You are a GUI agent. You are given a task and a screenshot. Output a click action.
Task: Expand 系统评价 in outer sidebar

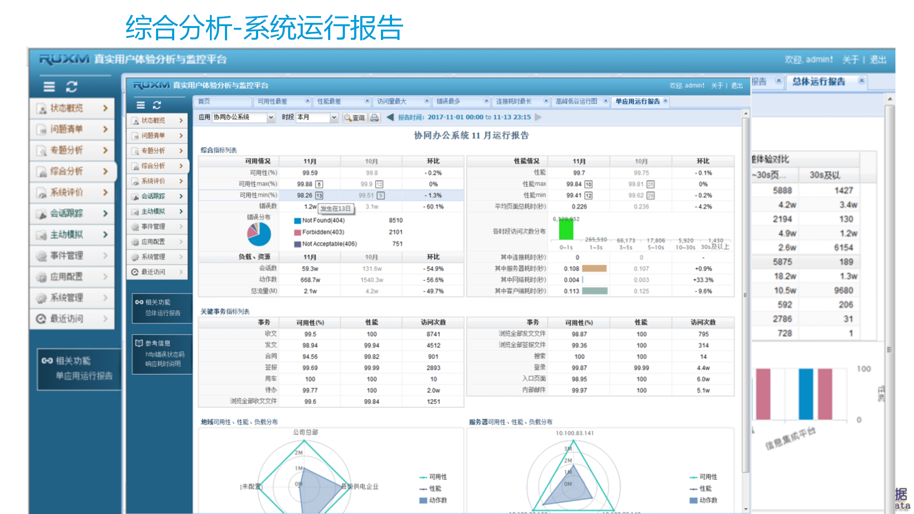105,192
